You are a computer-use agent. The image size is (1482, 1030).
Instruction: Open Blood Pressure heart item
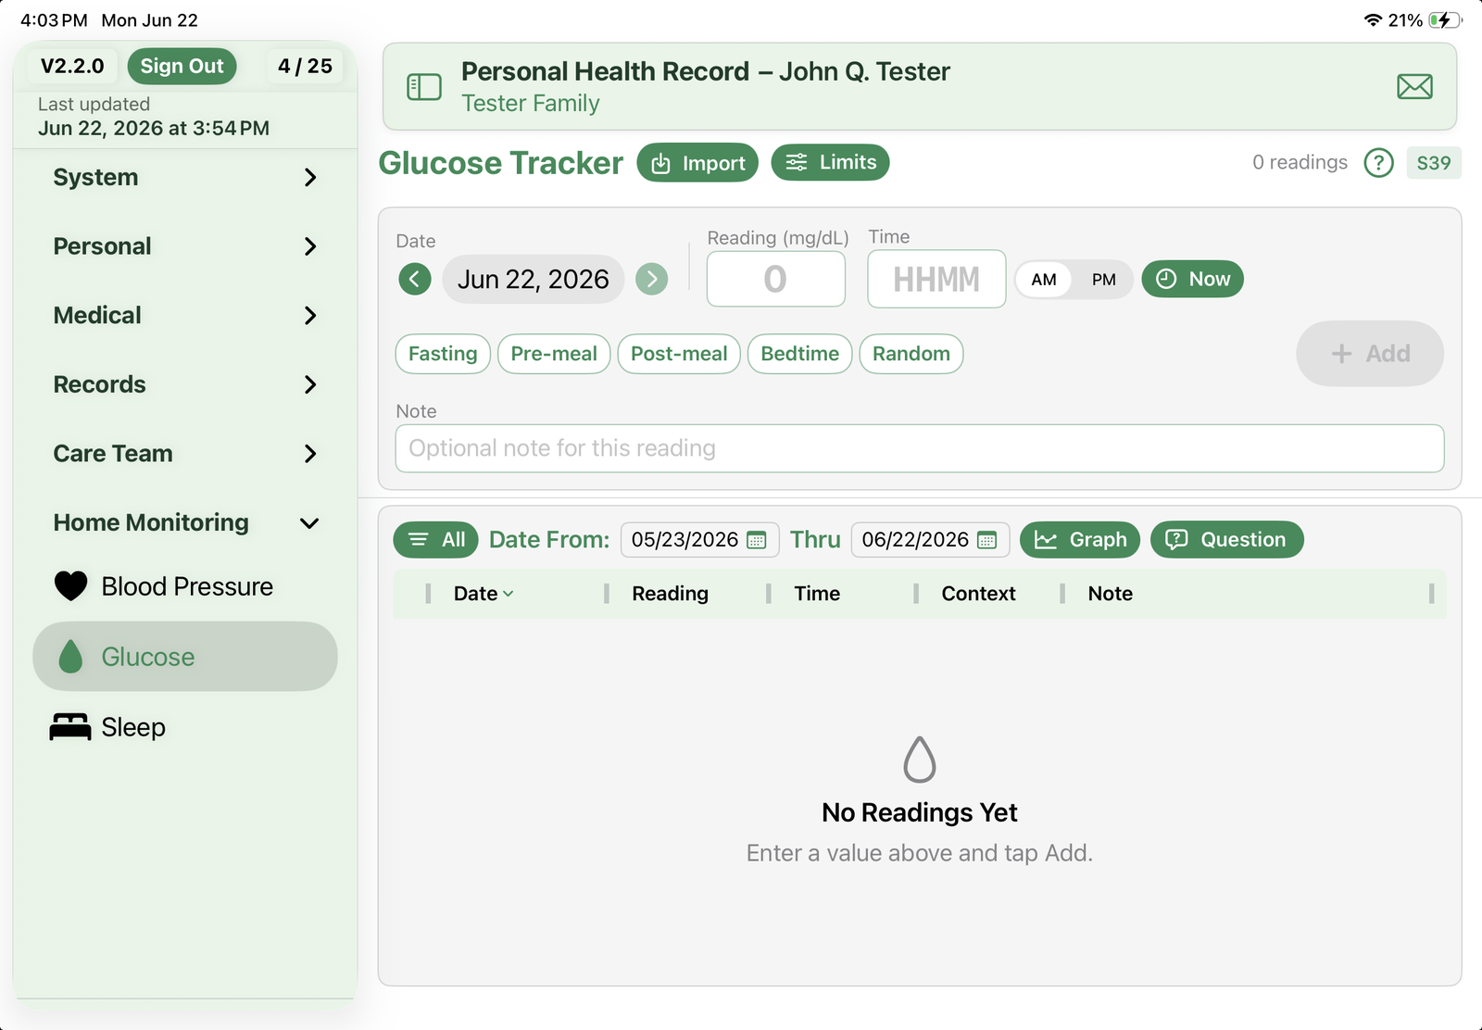point(185,586)
